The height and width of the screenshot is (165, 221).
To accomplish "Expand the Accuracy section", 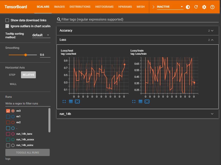I will coord(138,31).
